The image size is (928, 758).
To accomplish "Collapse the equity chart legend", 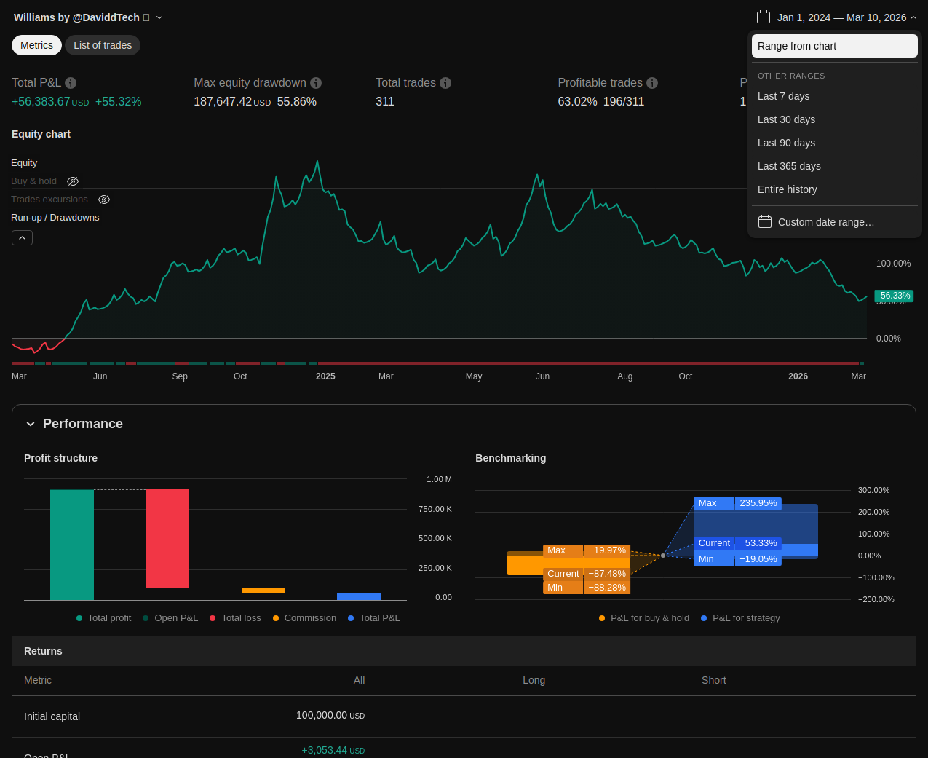I will pyautogui.click(x=22, y=238).
